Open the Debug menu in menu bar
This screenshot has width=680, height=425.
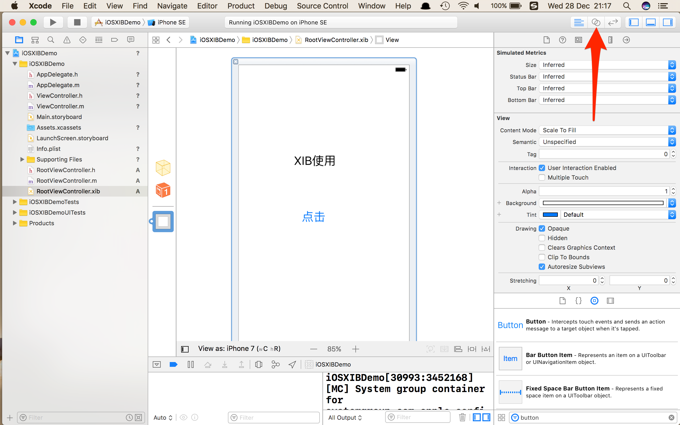[x=276, y=5]
